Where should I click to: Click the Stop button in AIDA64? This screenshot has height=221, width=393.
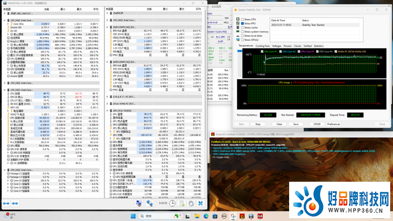(x=258, y=124)
